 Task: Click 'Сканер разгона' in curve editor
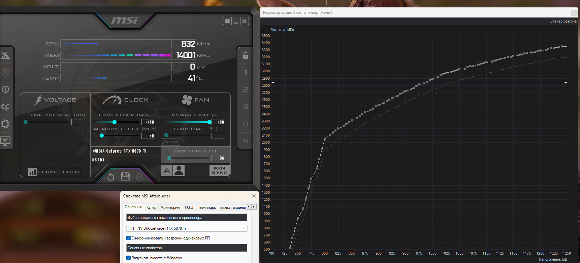(x=563, y=21)
